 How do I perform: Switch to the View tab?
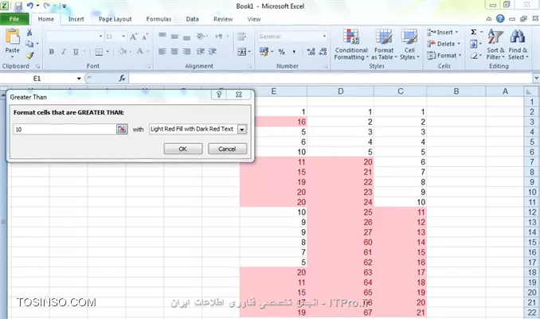(254, 19)
